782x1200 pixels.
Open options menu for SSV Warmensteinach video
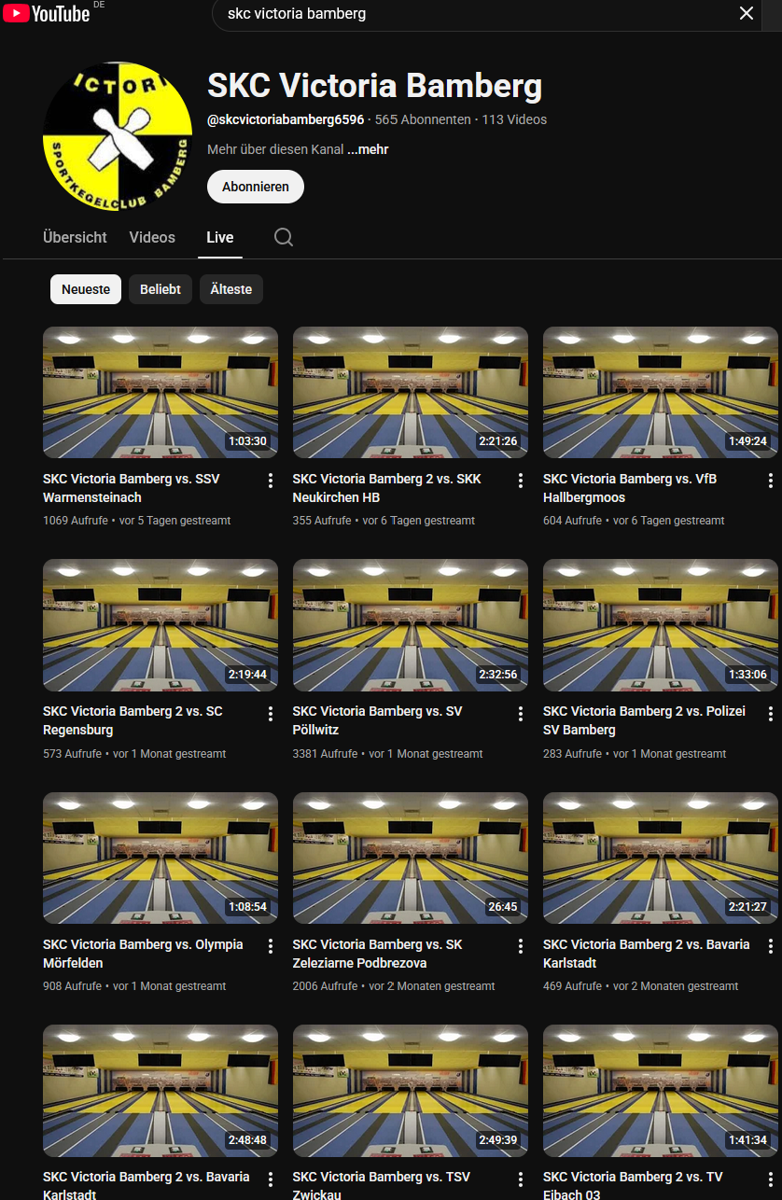coord(271,480)
